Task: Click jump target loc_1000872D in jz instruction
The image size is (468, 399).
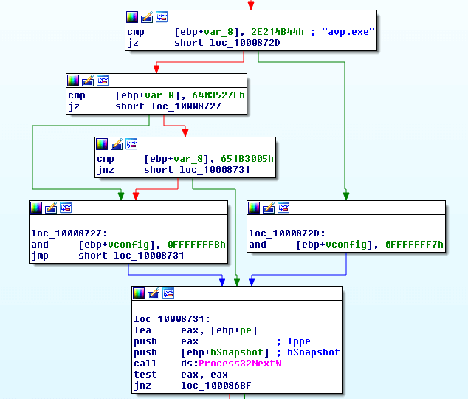Action: point(245,43)
